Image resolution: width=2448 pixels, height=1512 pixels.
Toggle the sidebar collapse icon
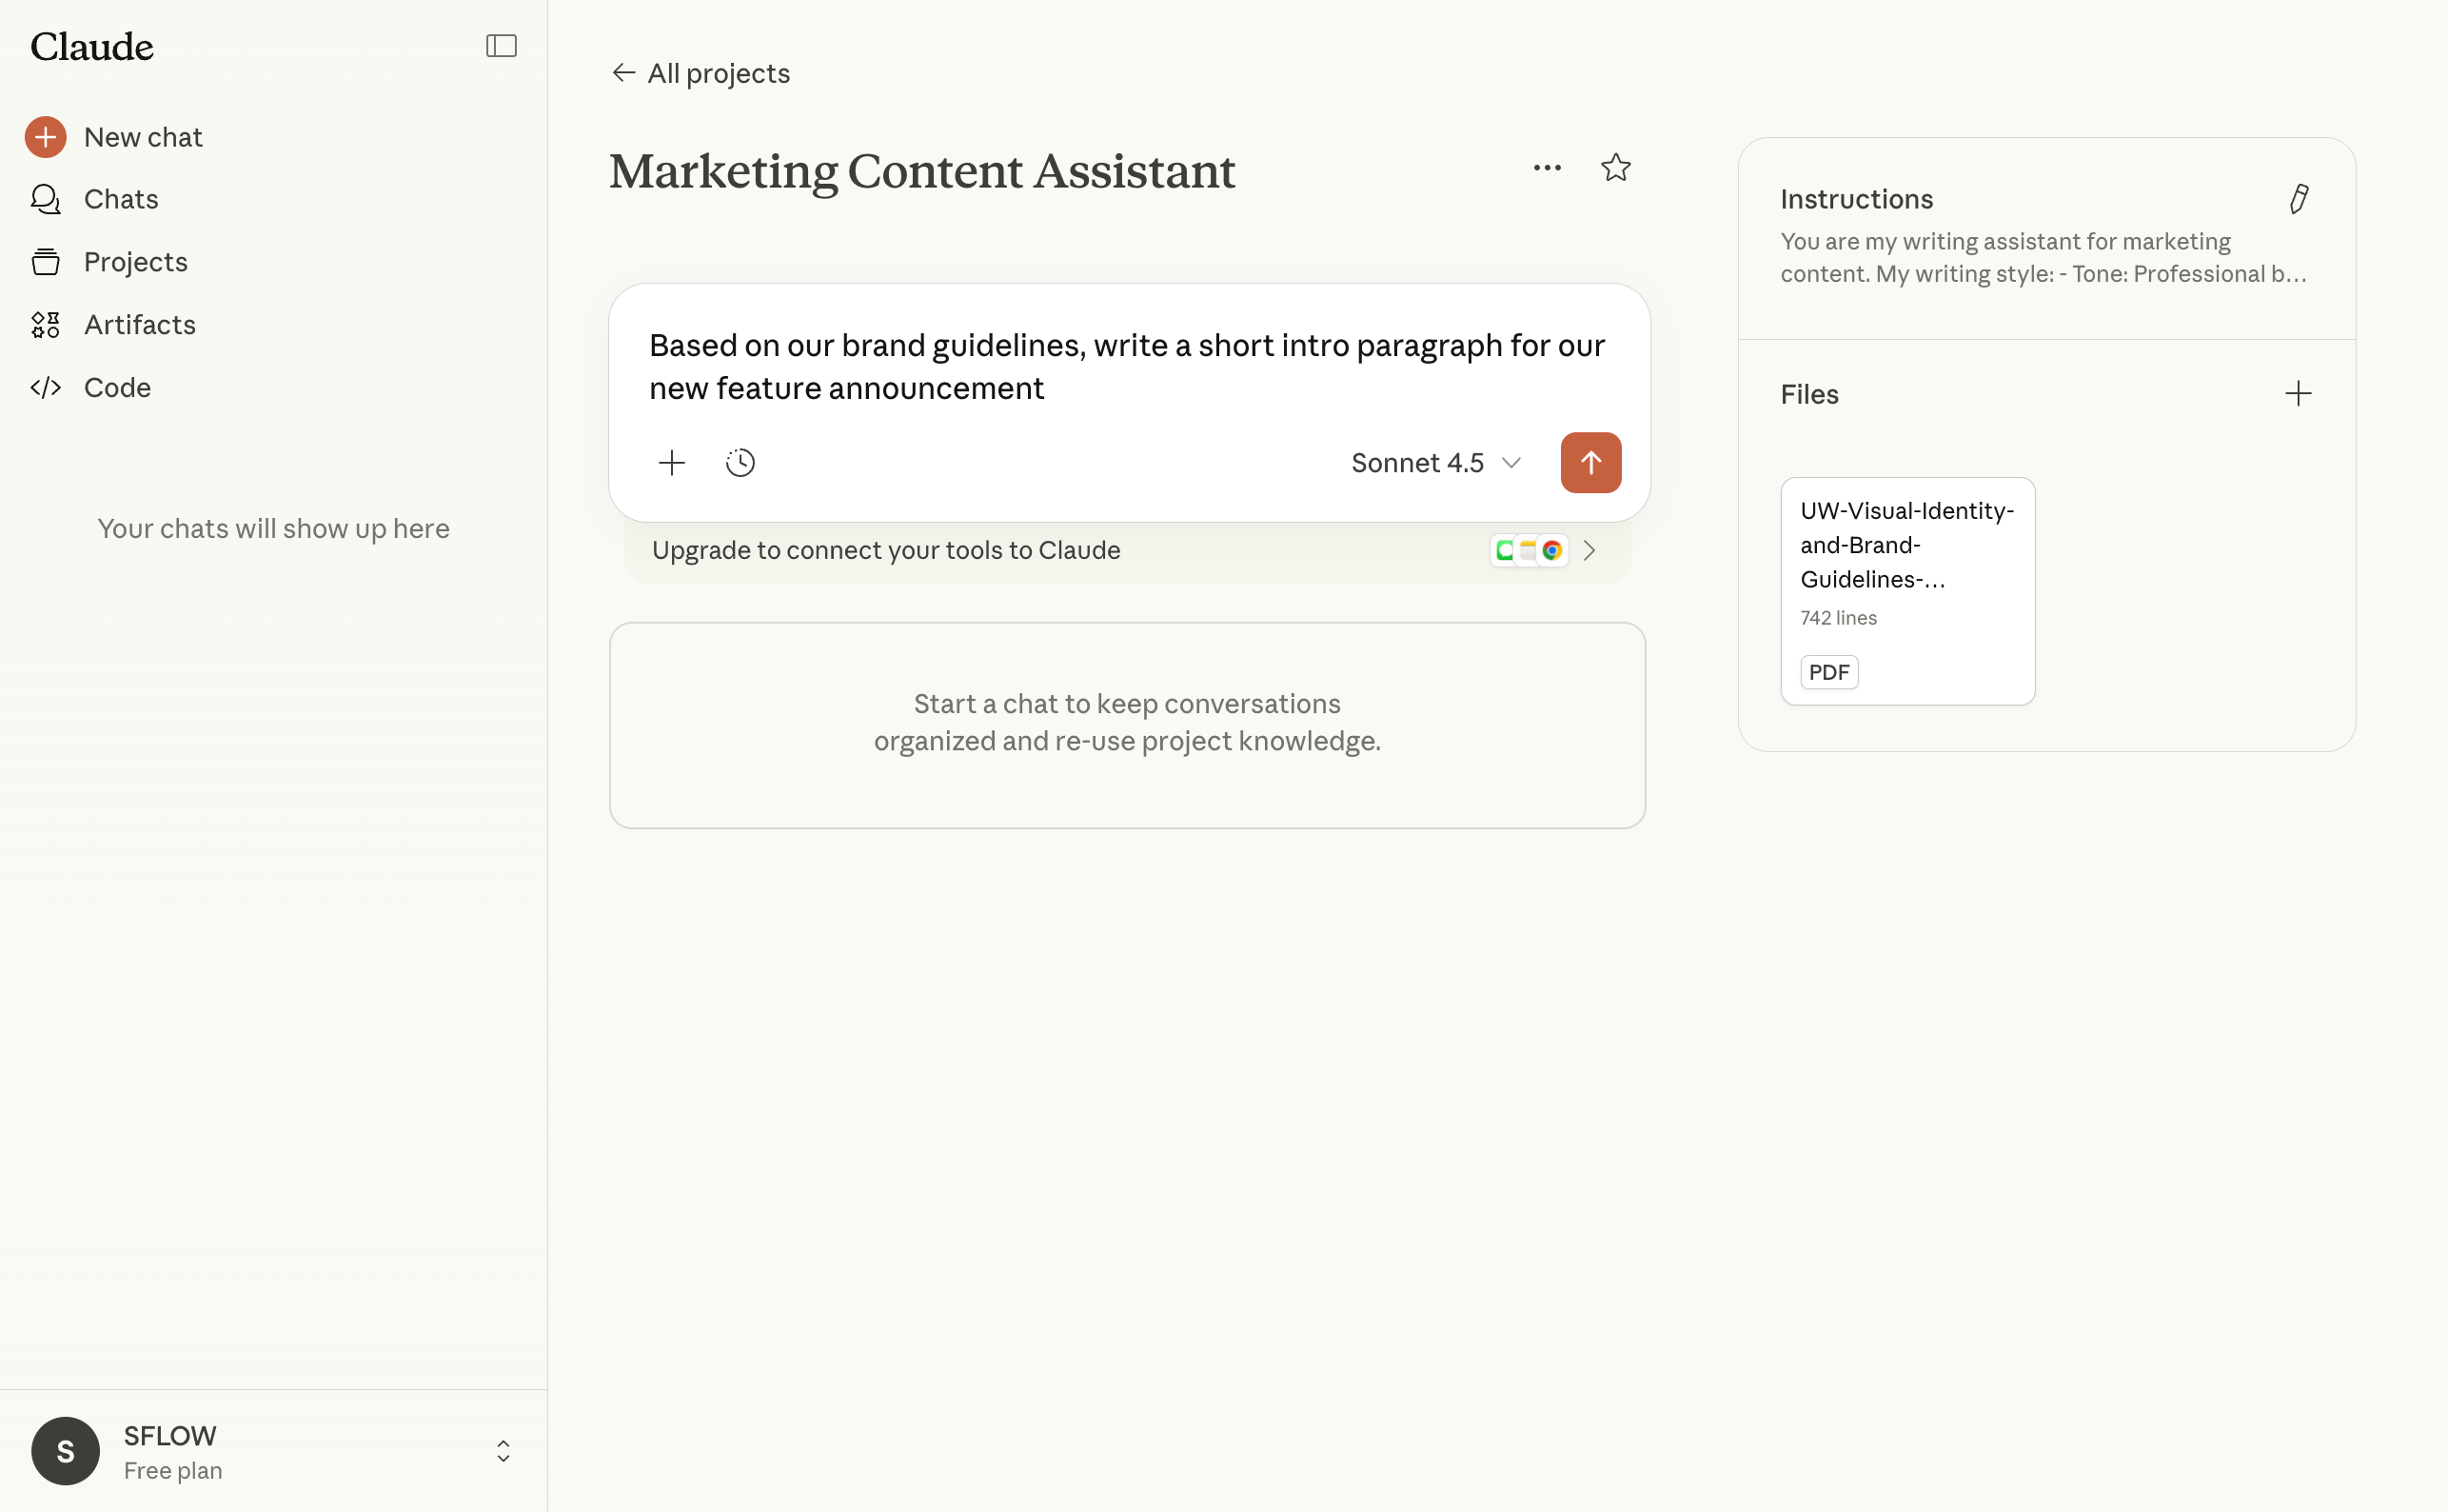click(x=501, y=46)
